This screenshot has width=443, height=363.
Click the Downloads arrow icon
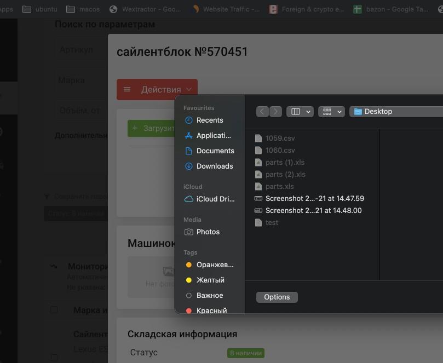click(x=189, y=166)
